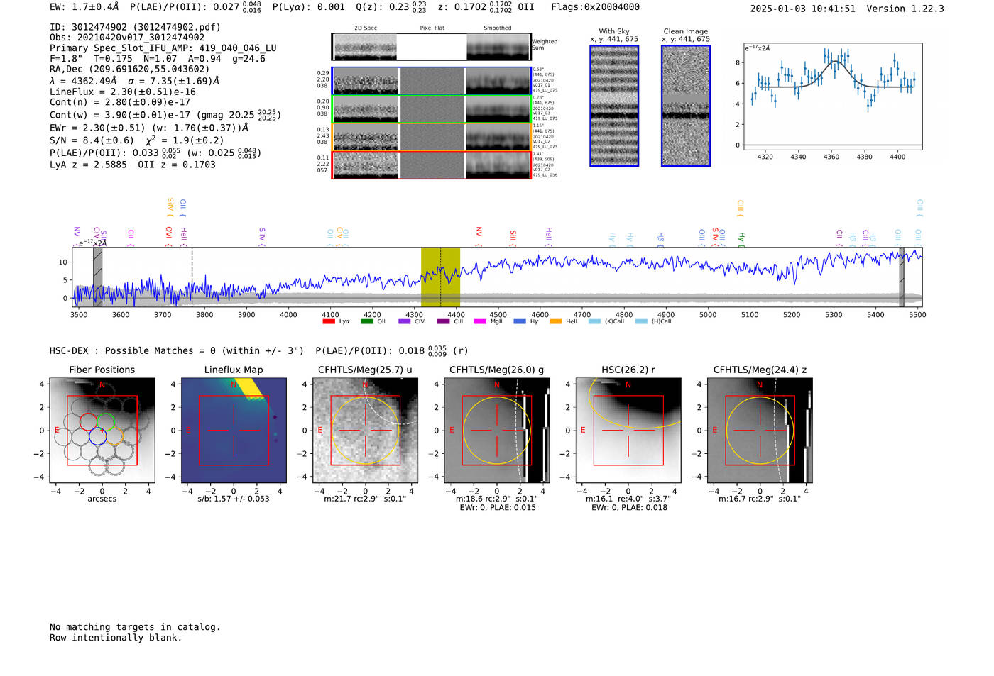Click the hatched gray band near 3550 Å
Viewport: 994px width, 676px height.
98,277
